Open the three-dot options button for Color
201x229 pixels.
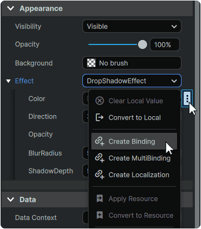[187, 98]
